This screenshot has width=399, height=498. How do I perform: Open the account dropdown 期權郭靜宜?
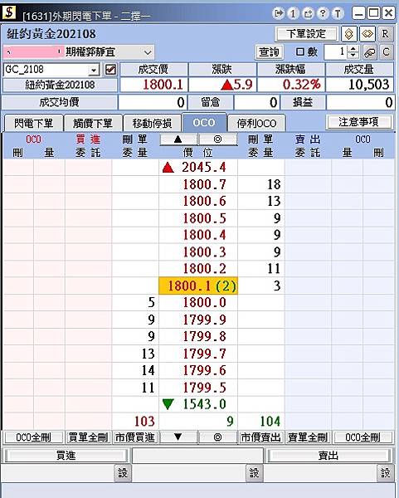(148, 52)
